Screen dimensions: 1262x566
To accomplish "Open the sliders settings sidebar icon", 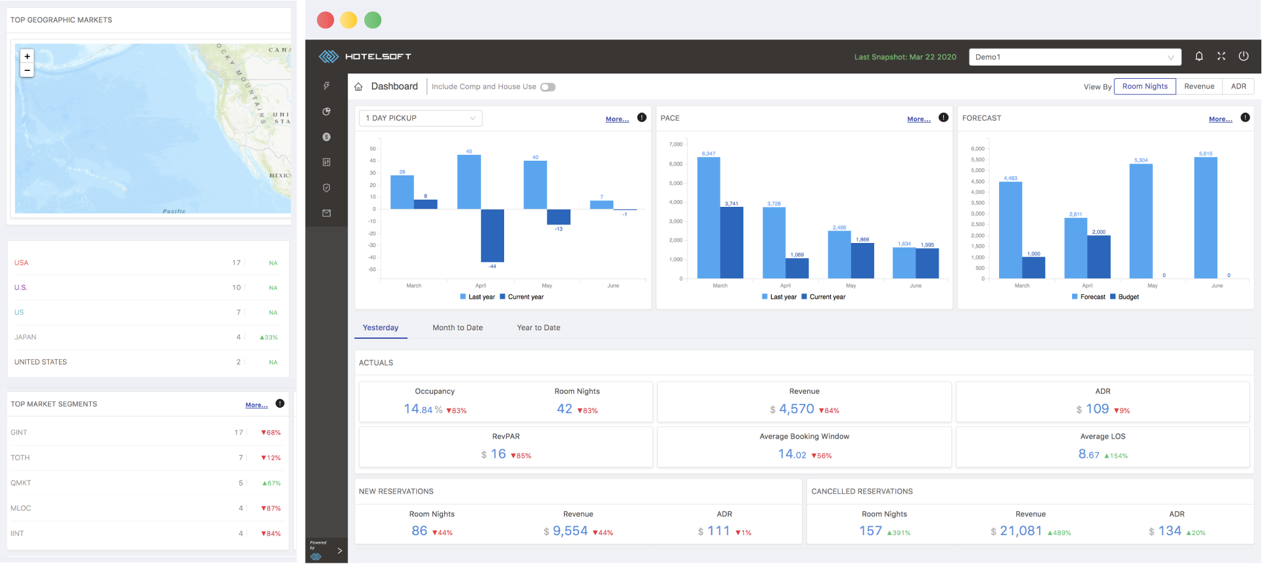I will pos(326,162).
